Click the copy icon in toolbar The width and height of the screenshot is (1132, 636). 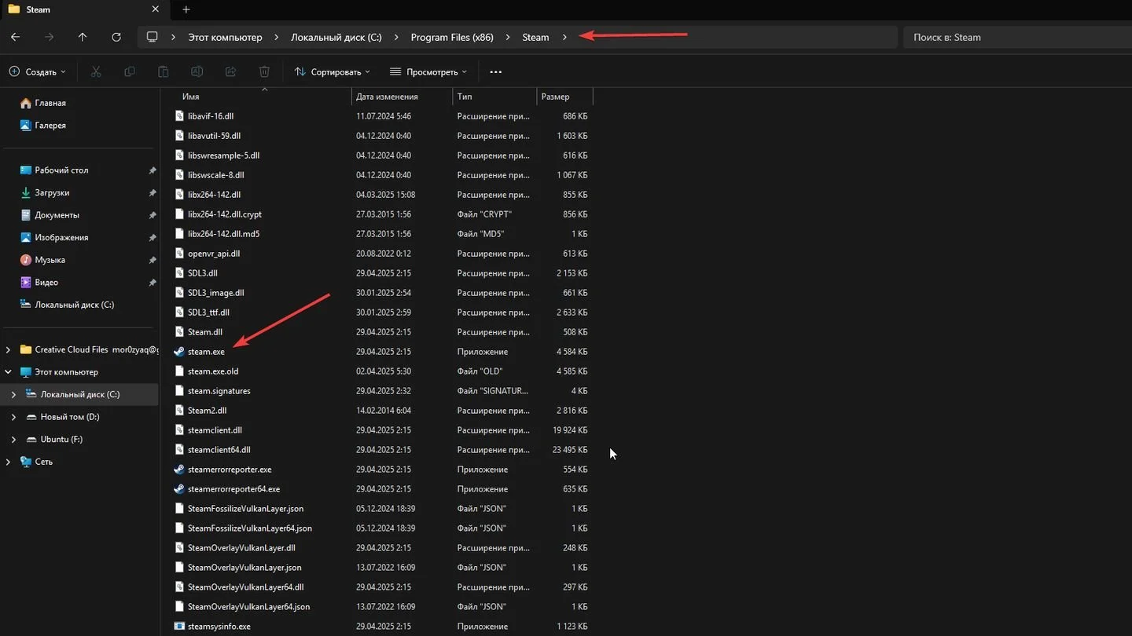click(x=130, y=71)
